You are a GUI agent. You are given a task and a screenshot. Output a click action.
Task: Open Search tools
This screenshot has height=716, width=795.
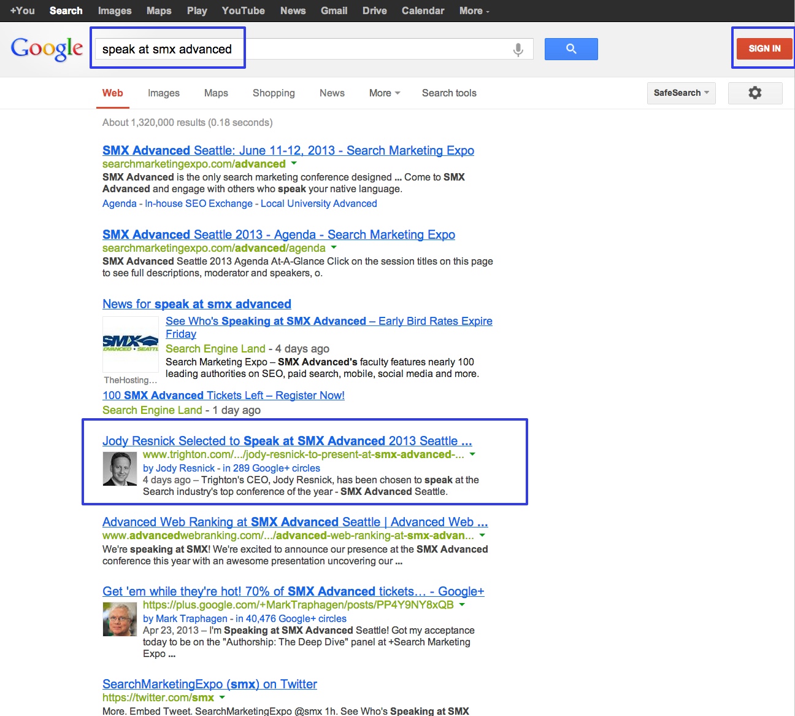[x=449, y=93]
